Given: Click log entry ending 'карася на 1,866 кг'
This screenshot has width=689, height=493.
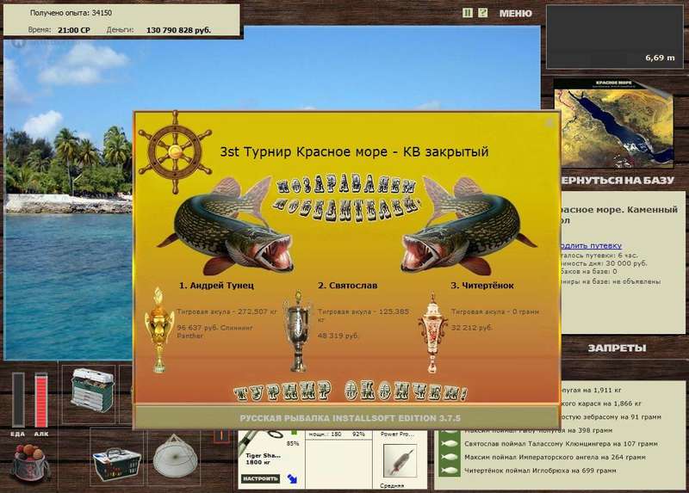Looking at the screenshot, I should point(600,404).
